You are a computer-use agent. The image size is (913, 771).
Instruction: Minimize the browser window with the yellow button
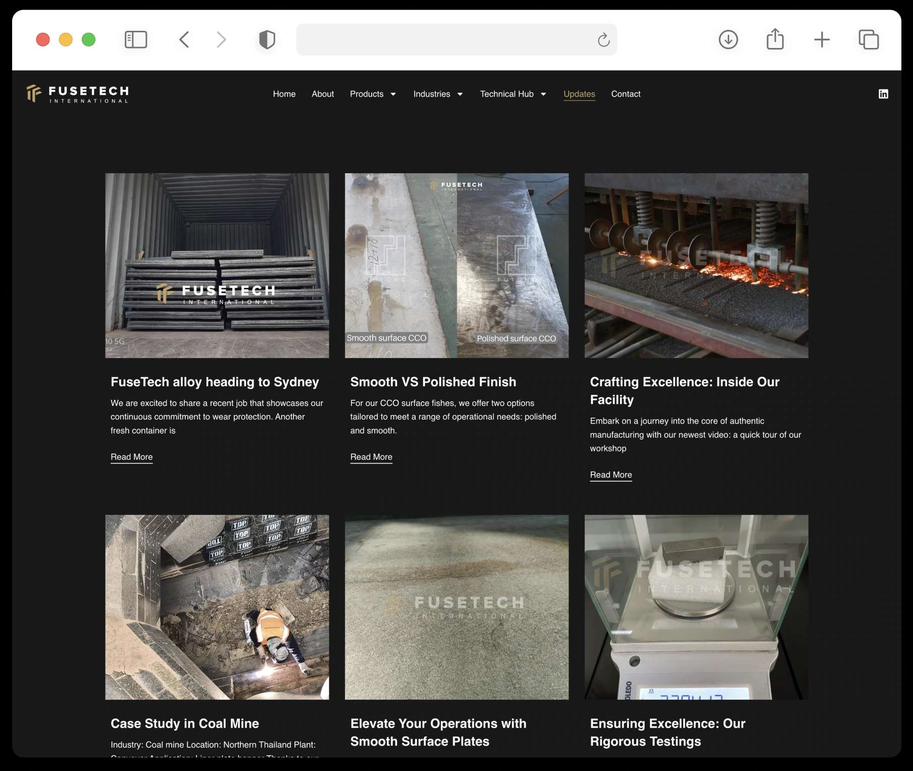pos(66,39)
